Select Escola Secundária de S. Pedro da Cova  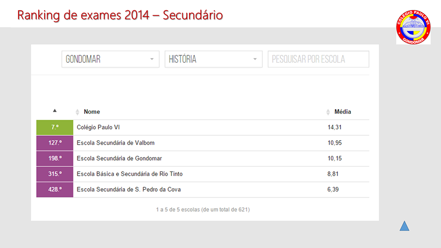coord(129,189)
